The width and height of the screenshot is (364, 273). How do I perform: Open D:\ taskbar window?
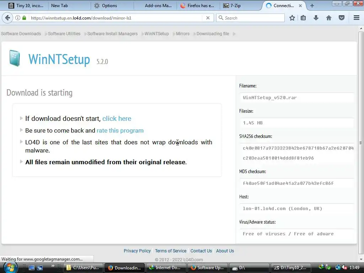[x=249, y=268]
